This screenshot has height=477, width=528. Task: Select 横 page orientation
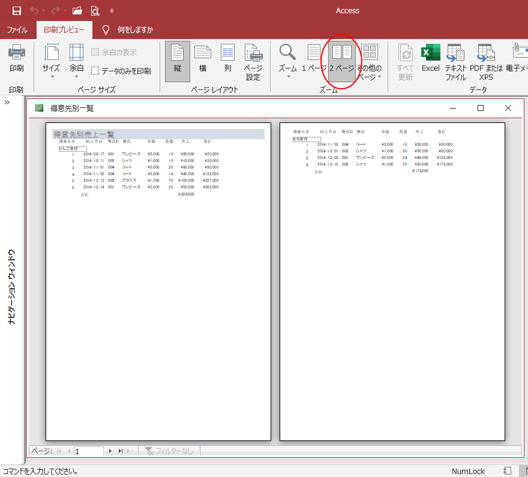coord(202,60)
